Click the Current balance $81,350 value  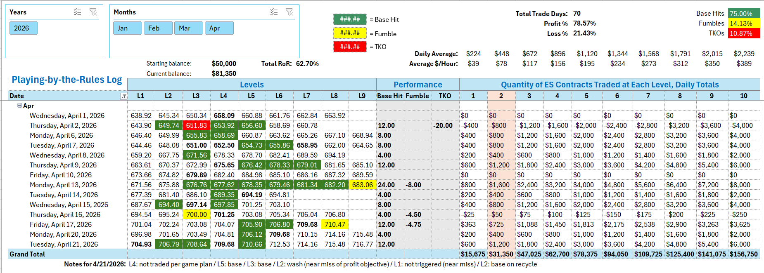click(224, 73)
